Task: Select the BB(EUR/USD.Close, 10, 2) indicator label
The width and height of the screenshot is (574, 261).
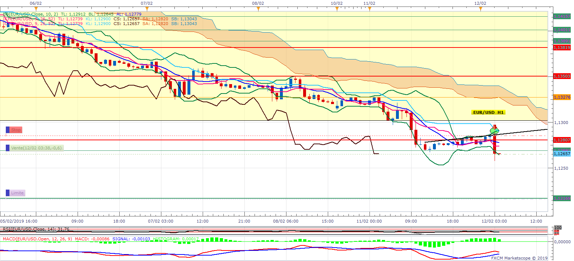Action: click(30, 14)
